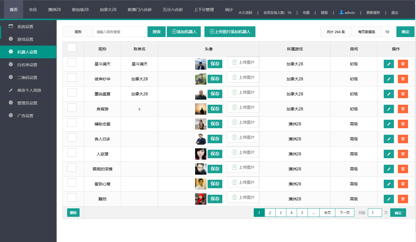Click the 添加机器人 button

click(184, 32)
